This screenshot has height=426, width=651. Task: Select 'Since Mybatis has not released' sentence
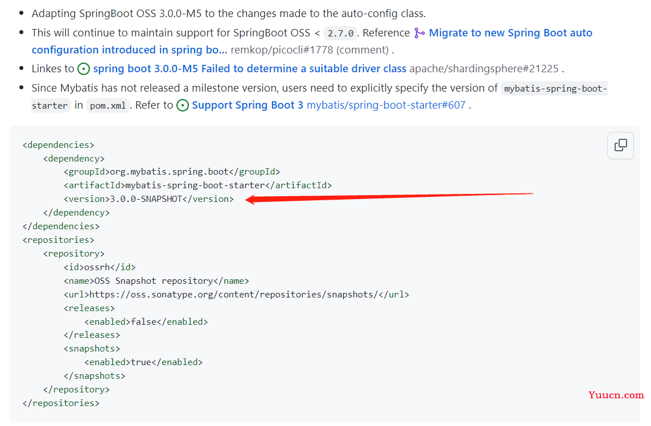click(265, 88)
